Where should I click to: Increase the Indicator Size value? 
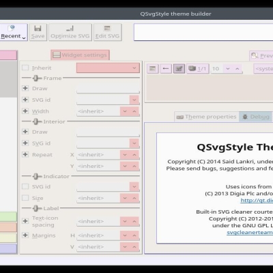click(x=134, y=198)
